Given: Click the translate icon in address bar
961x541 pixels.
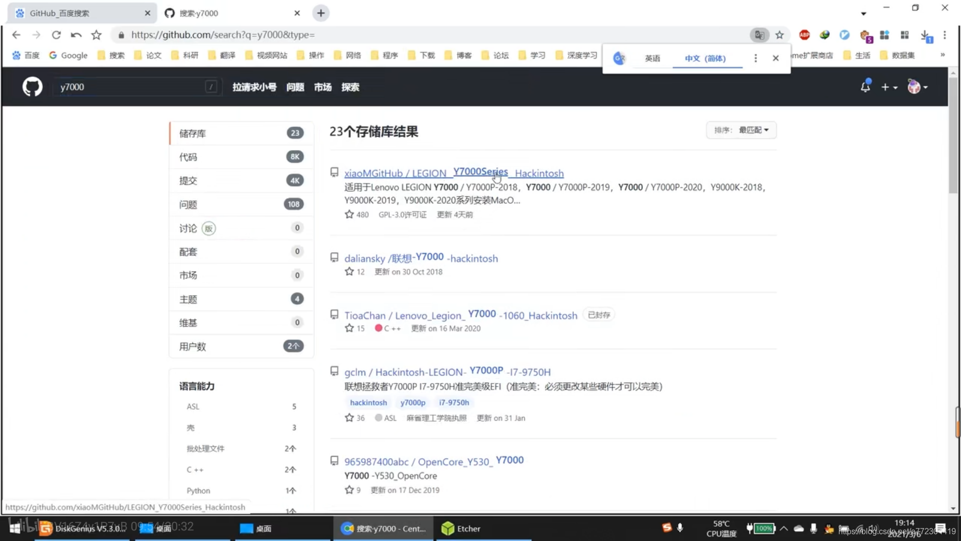Looking at the screenshot, I should pos(759,35).
